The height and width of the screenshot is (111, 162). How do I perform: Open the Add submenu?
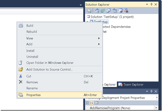[x=60, y=44]
